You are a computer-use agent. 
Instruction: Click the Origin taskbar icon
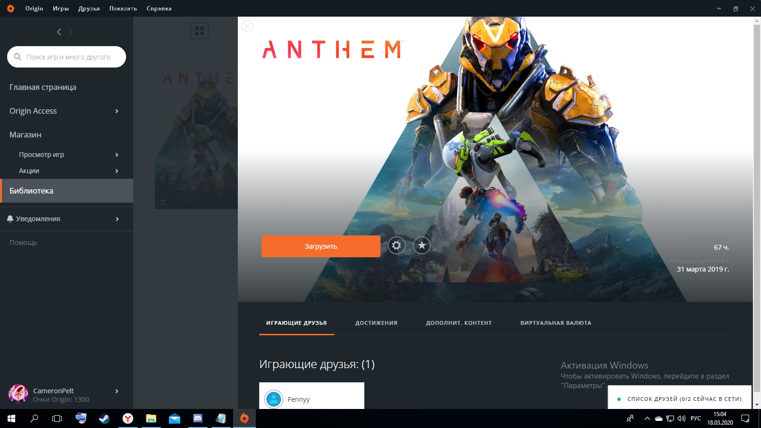point(244,418)
